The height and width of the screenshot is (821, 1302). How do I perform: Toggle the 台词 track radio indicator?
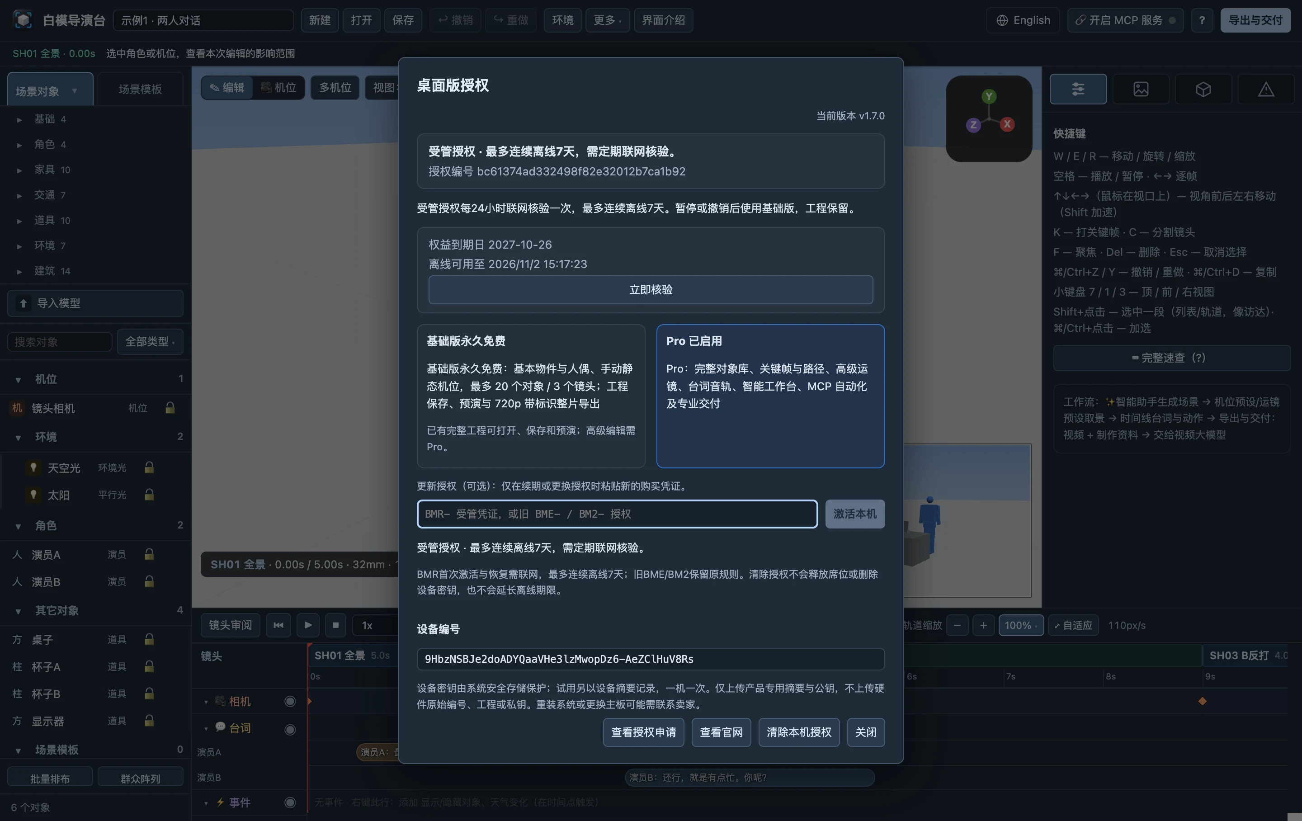click(x=290, y=730)
